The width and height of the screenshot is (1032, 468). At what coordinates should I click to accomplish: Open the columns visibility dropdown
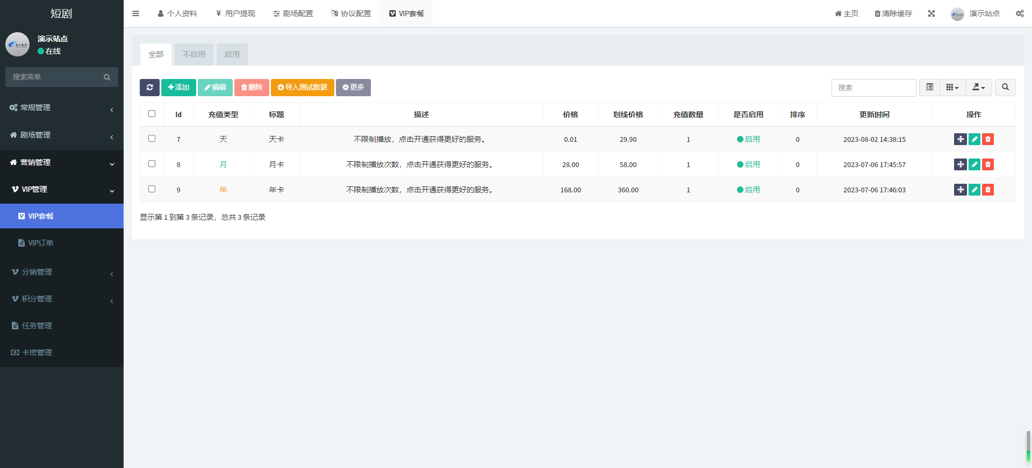click(x=952, y=87)
